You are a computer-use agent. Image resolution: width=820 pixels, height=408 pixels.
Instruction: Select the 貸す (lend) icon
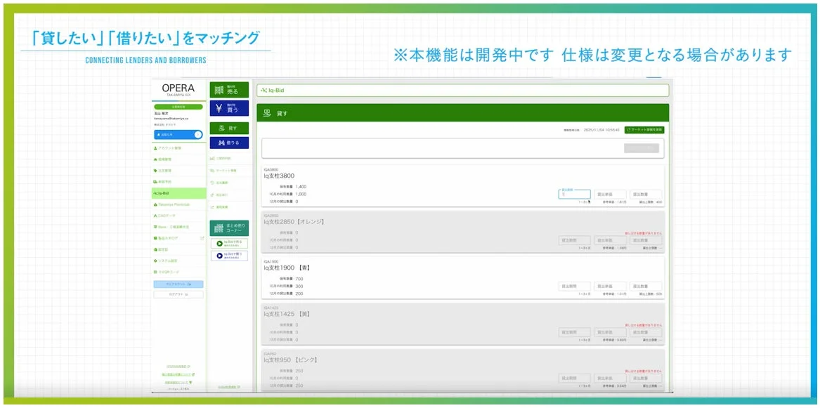coord(230,127)
